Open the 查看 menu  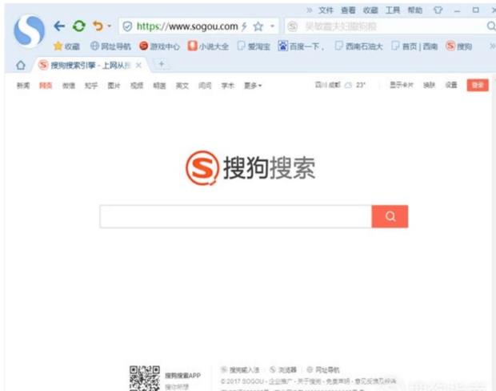[348, 10]
